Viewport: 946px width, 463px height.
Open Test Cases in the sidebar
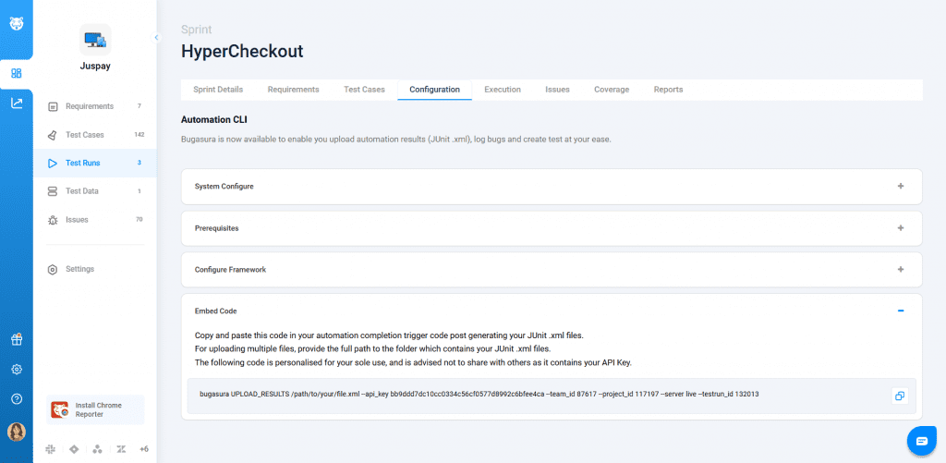point(95,135)
